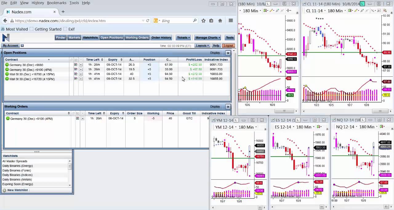Click the search magnifier in Bing box
Viewport: 394px width, 210px height.
coord(195,21)
